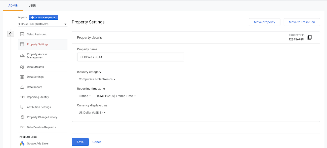Click the Reporting Identity icon

(22, 97)
